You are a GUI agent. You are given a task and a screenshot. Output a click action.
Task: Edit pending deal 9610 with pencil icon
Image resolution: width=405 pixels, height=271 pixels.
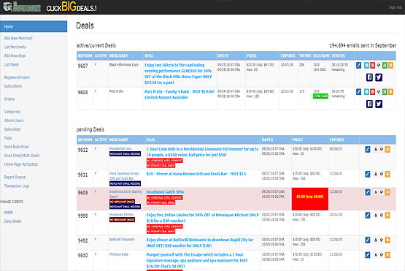[368, 255]
